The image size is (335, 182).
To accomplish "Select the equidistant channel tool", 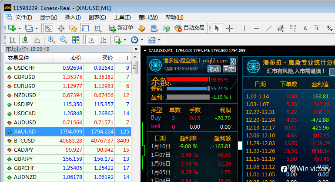I will 281,28.
